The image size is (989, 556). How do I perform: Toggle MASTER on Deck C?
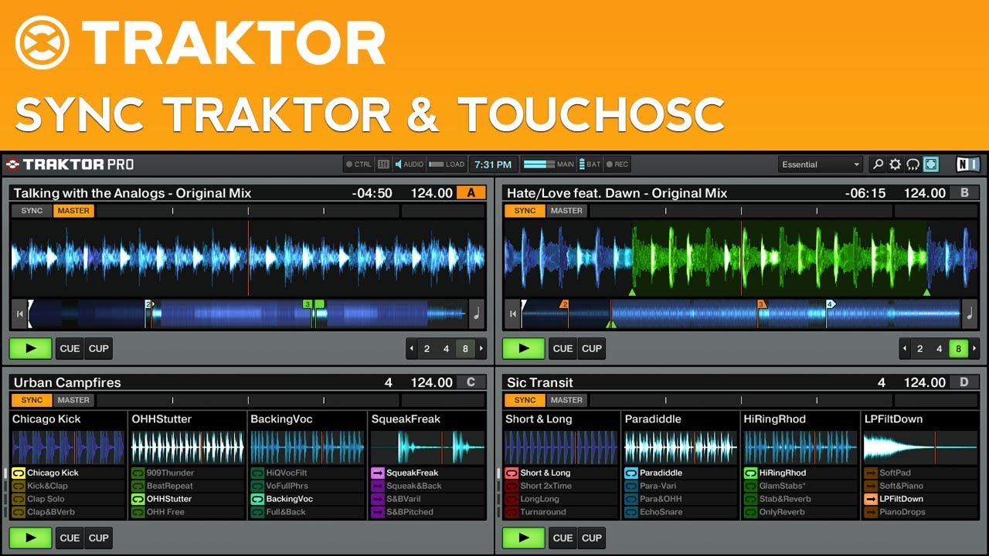(x=73, y=400)
